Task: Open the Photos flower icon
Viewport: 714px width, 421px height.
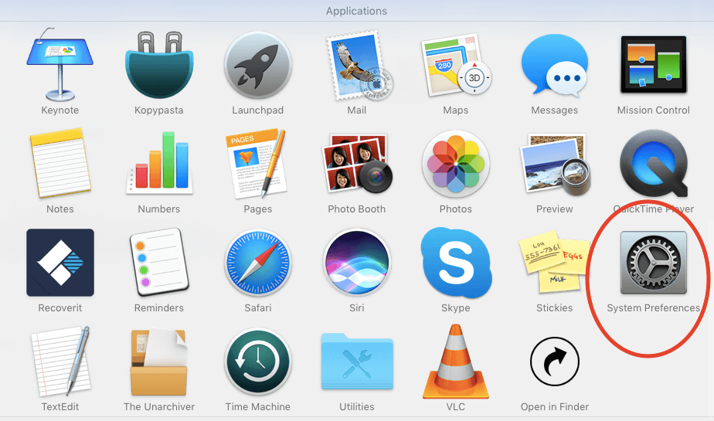Action: [x=456, y=164]
